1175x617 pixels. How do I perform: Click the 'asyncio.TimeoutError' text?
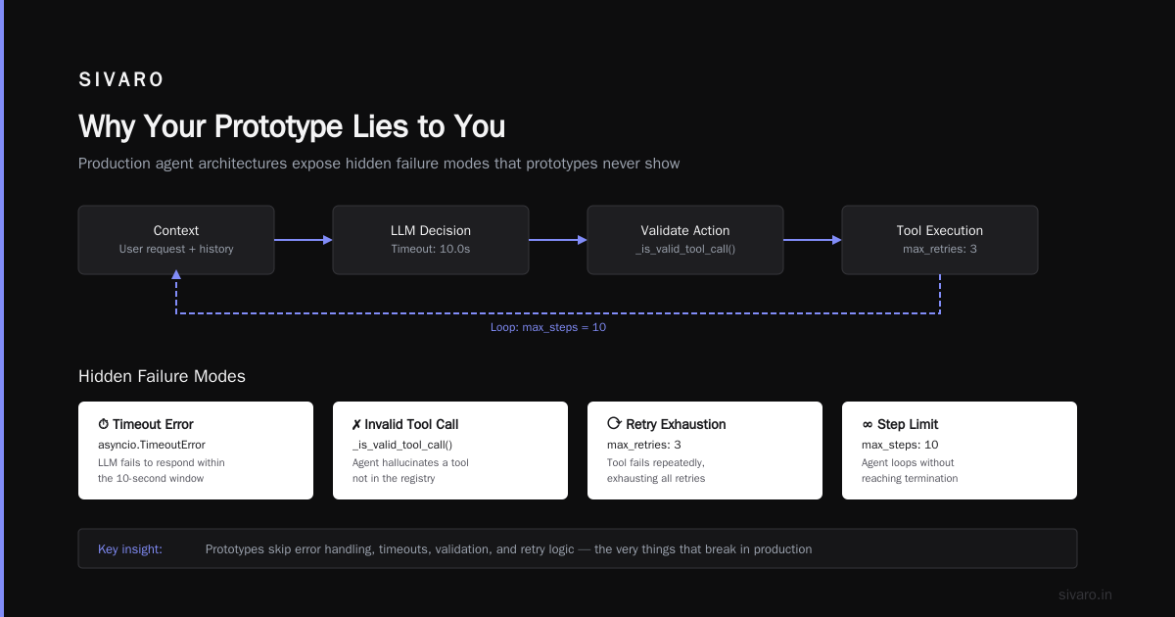click(152, 445)
